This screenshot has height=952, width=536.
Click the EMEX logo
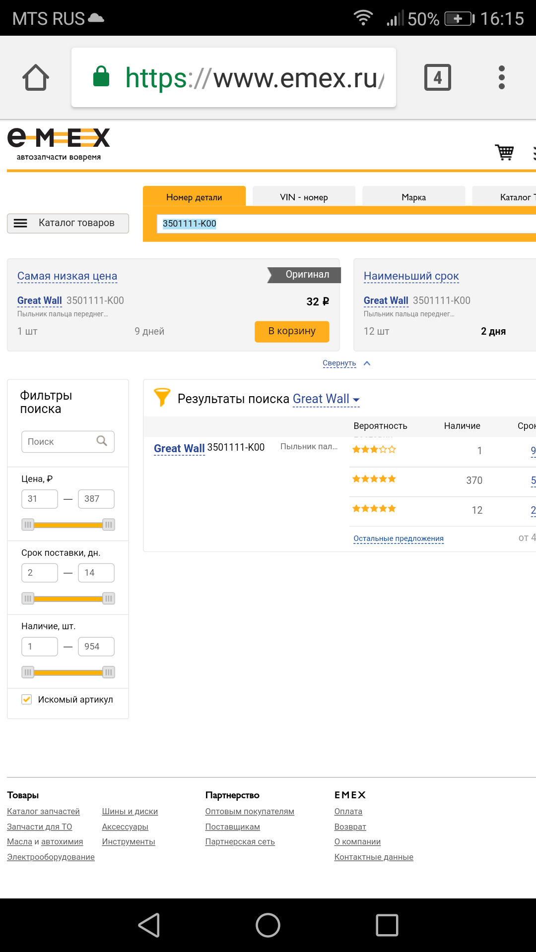click(59, 144)
